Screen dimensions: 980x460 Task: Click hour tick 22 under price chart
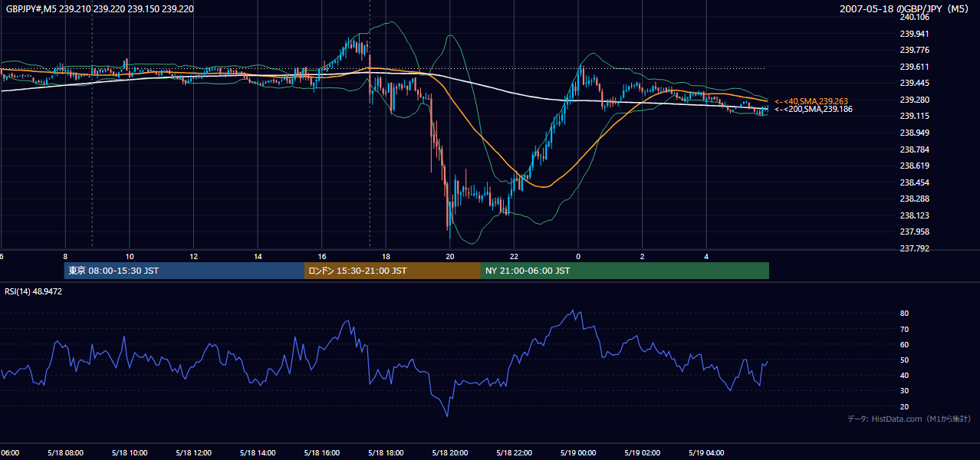pyautogui.click(x=514, y=256)
